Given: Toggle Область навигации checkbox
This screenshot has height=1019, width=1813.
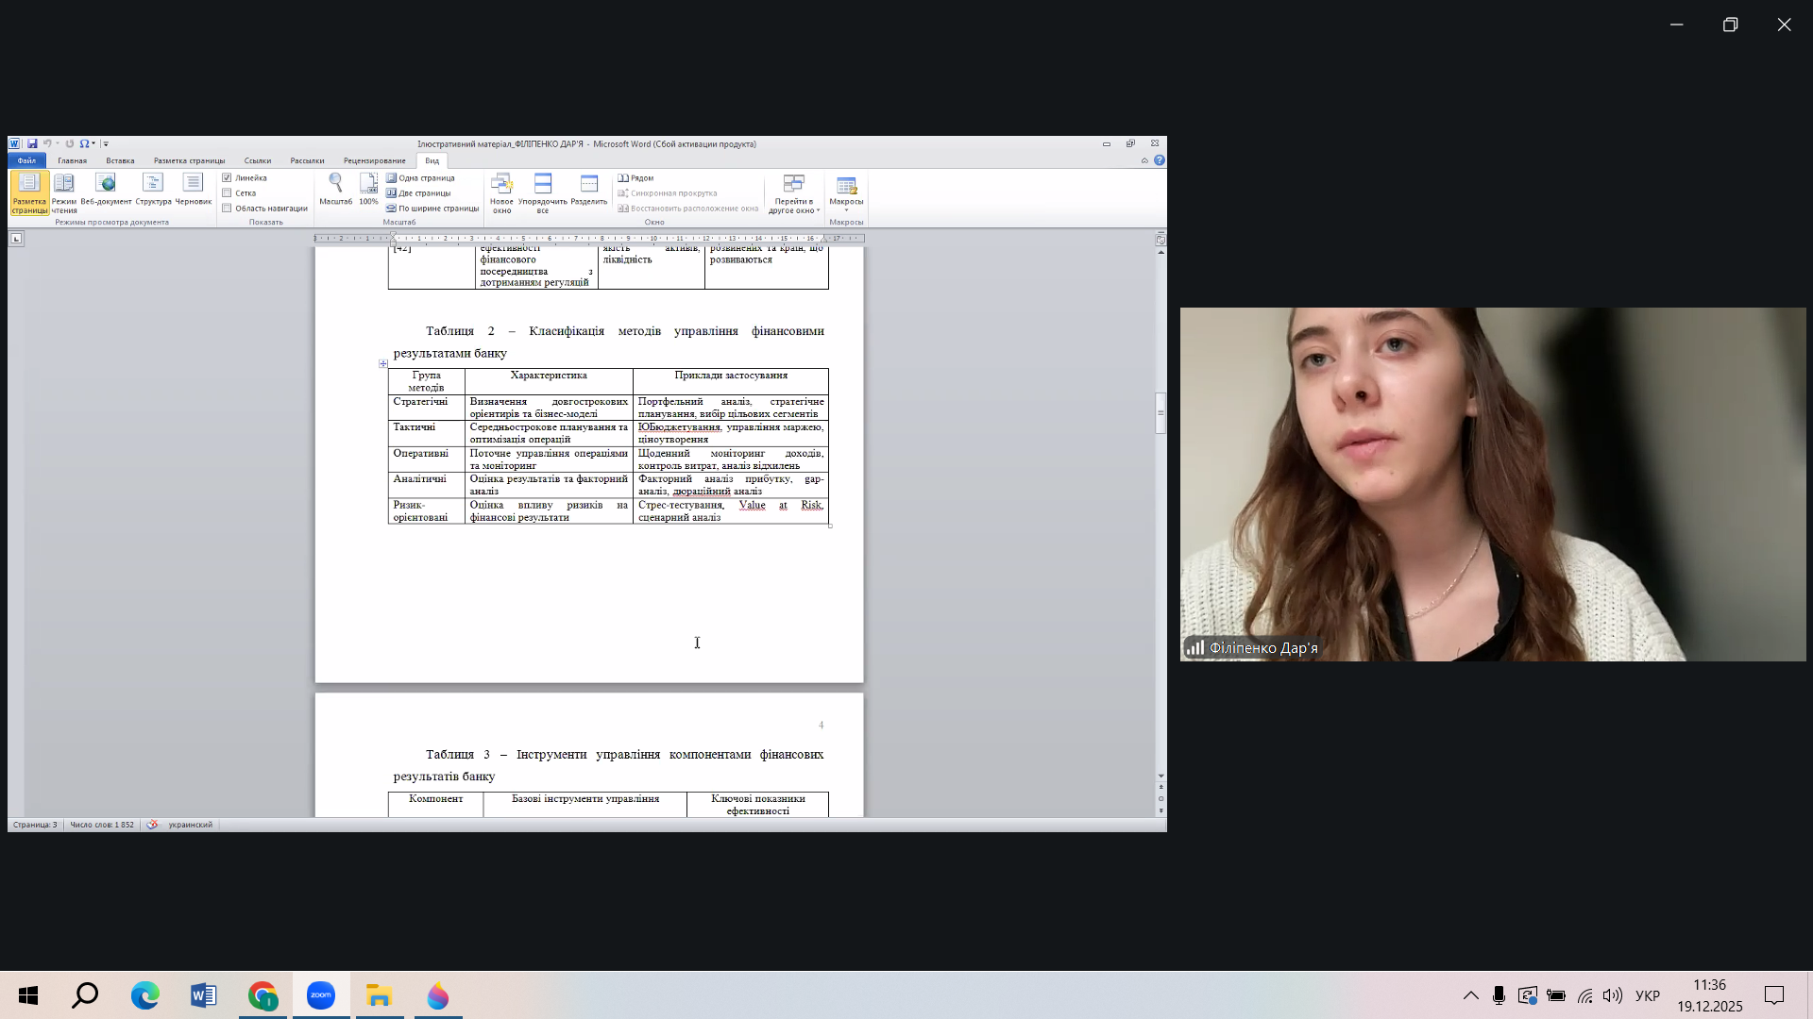Looking at the screenshot, I should pyautogui.click(x=227, y=209).
